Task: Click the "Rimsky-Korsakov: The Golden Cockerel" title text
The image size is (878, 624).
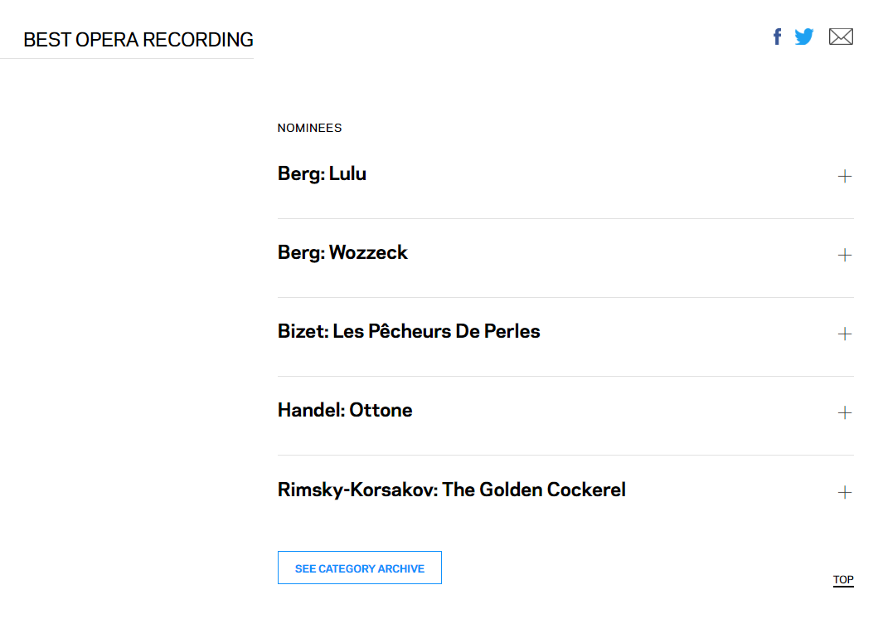Action: 451,490
